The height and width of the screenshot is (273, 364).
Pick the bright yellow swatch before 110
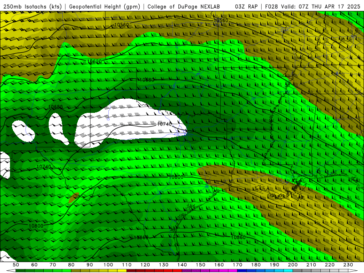pyautogui.click(x=122, y=271)
